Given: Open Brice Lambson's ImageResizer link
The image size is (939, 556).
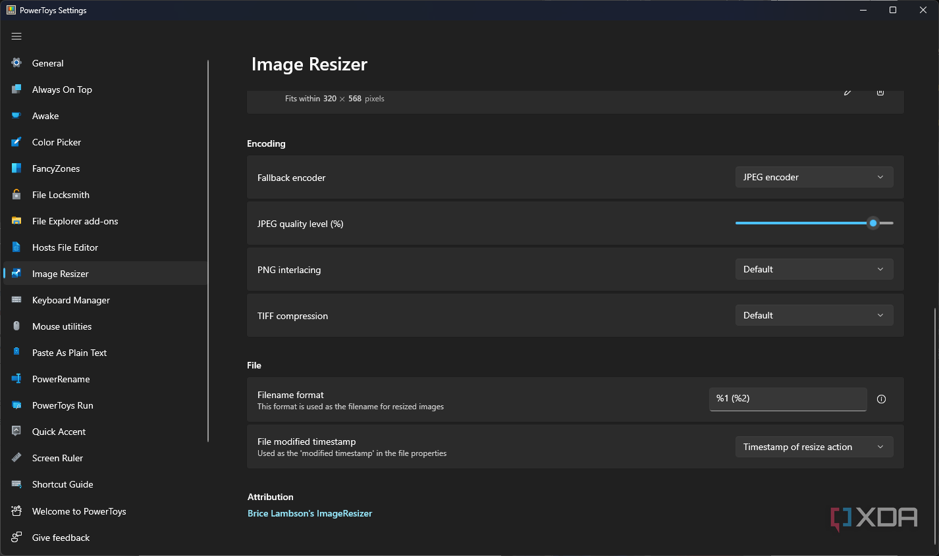Looking at the screenshot, I should click(309, 513).
